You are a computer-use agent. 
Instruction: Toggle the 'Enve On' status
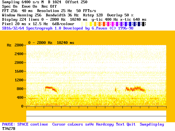(x=29, y=7)
